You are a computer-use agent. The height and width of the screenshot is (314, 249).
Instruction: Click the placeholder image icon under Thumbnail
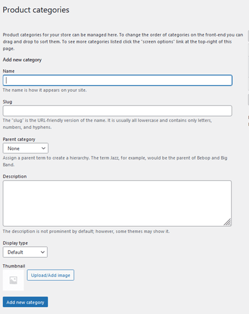(13, 280)
